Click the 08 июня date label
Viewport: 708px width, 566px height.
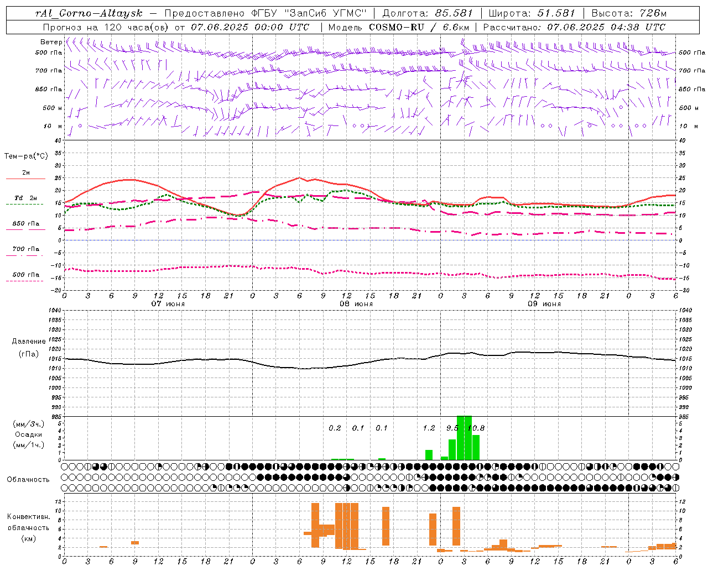[x=356, y=304]
